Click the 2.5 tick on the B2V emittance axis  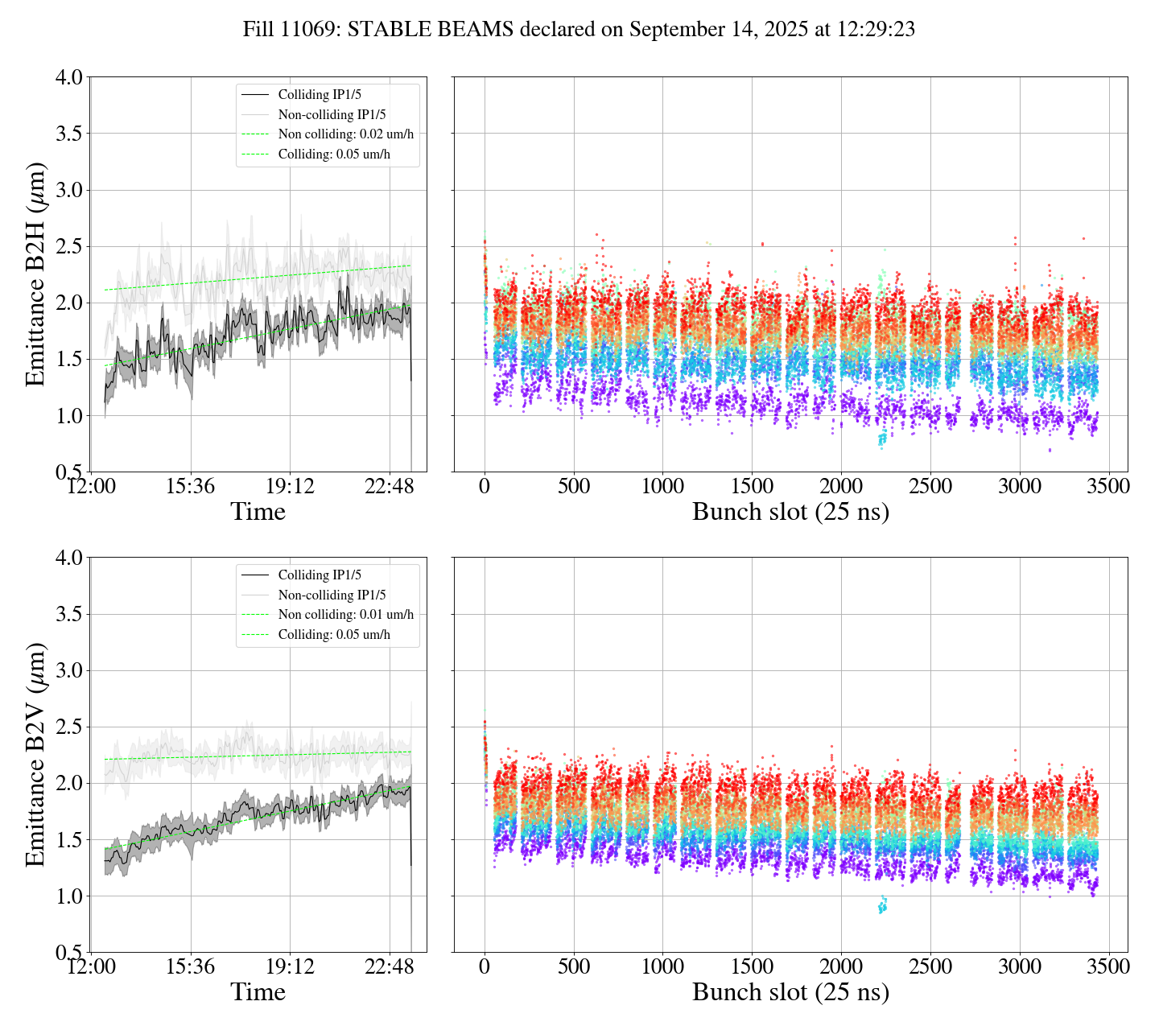(68, 727)
